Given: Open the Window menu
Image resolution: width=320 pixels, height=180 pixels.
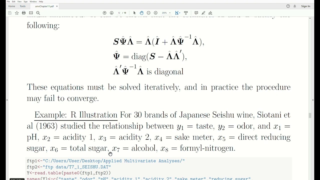Looking at the screenshot, I should [x=33, y=1].
